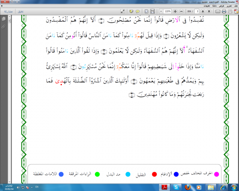Fit one full page to window
This screenshot has width=239, height=191.
146,11
